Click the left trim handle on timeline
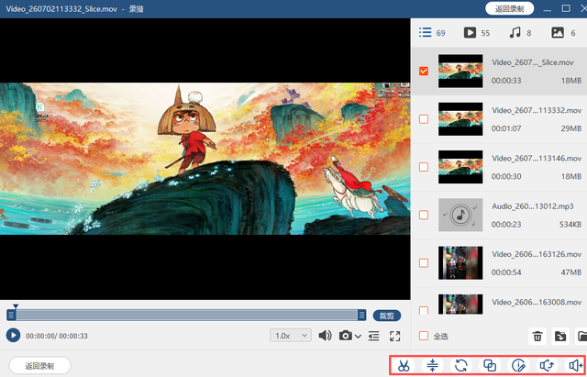Image resolution: width=587 pixels, height=377 pixels. pos(11,316)
